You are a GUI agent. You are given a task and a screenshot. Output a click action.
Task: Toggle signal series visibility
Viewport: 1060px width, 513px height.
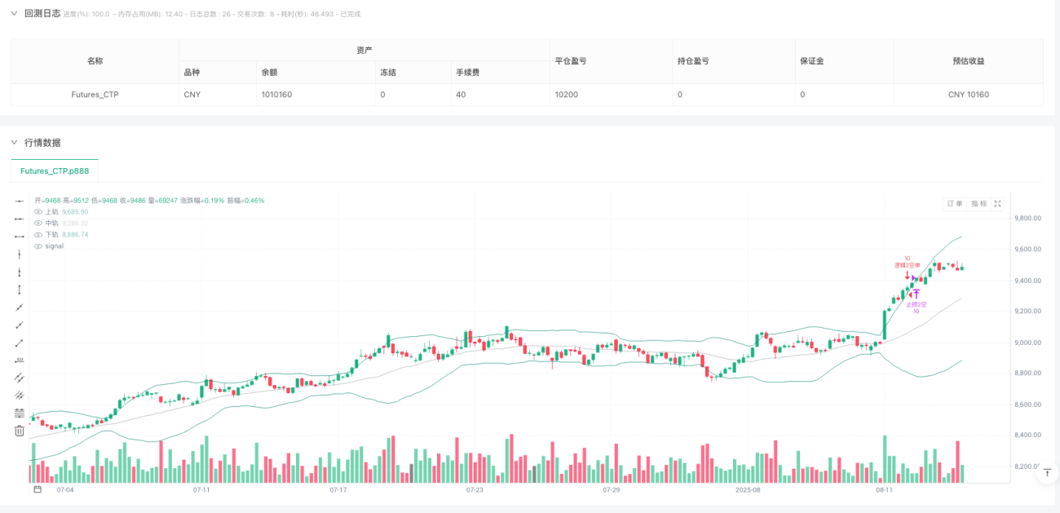38,245
